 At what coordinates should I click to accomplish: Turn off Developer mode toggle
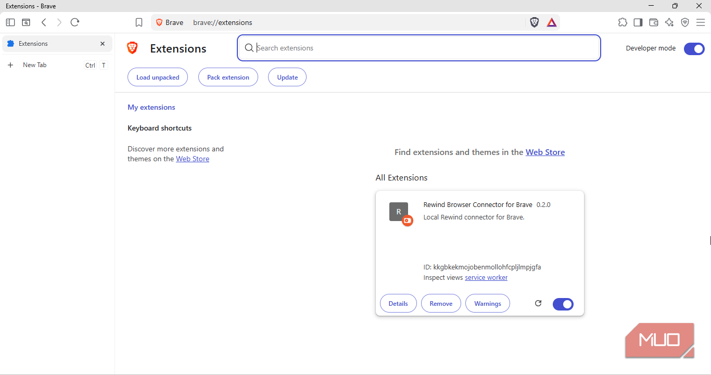pos(694,49)
